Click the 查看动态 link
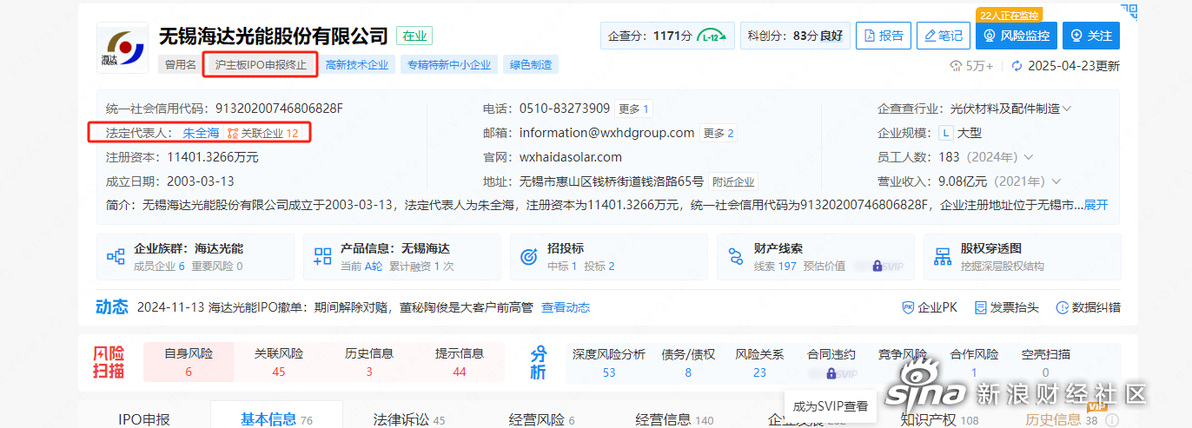 tap(566, 307)
